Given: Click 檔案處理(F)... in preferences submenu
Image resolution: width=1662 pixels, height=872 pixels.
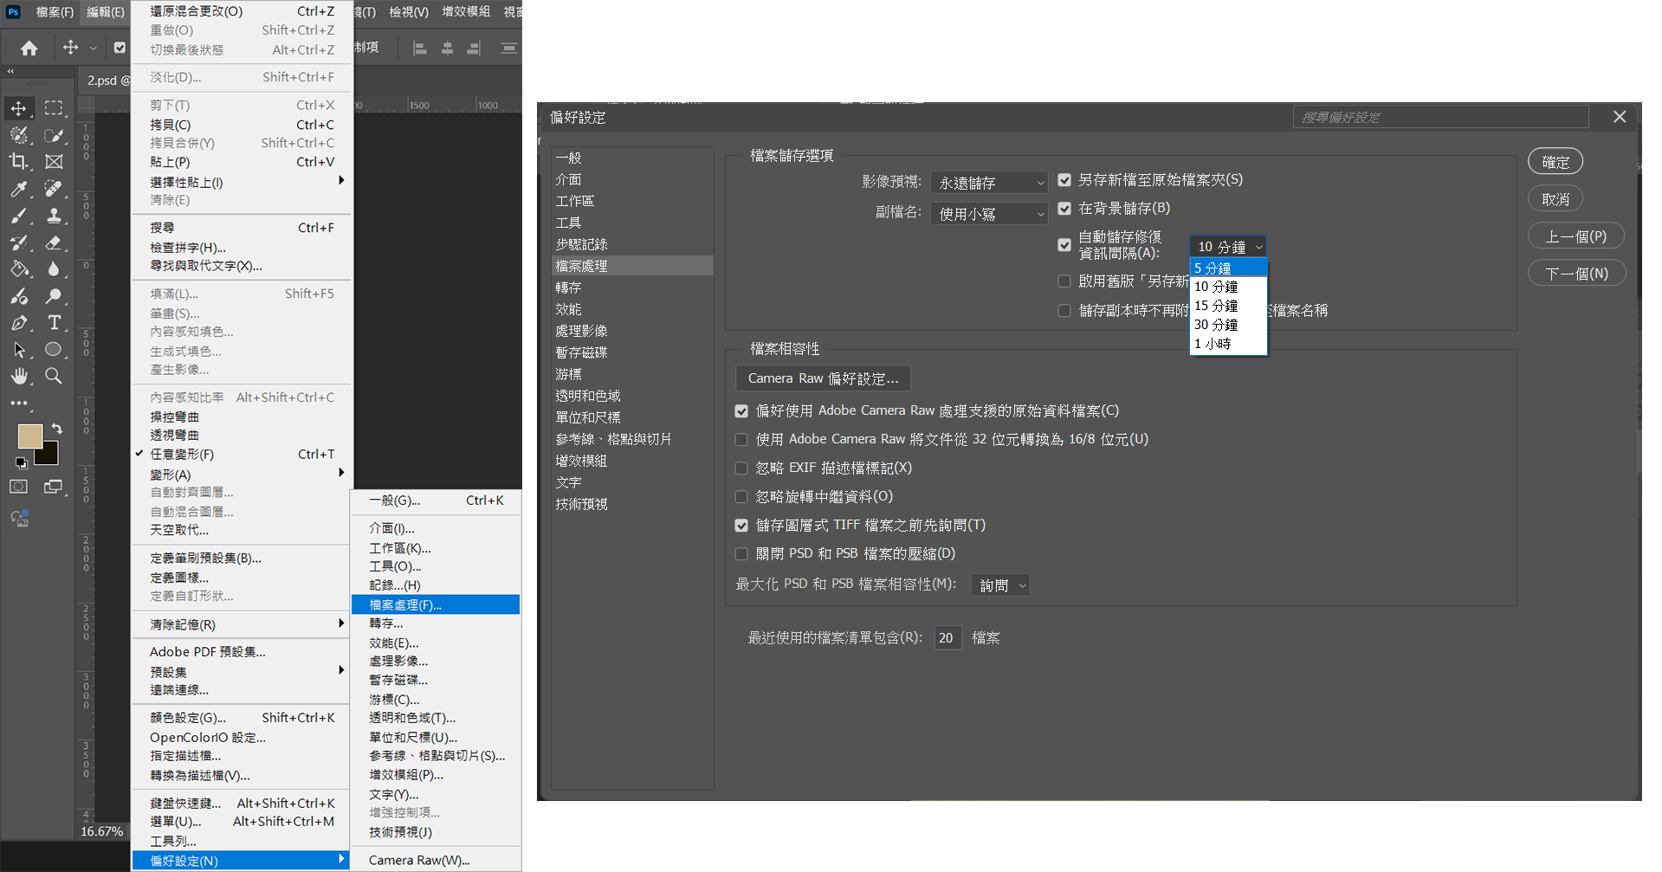Looking at the screenshot, I should [x=436, y=604].
